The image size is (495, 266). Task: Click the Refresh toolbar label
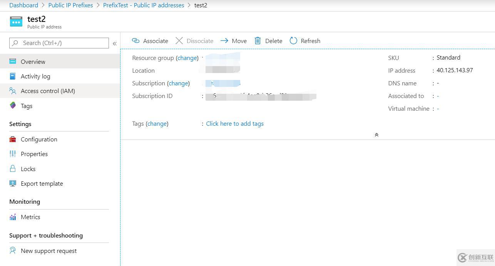[x=310, y=41]
